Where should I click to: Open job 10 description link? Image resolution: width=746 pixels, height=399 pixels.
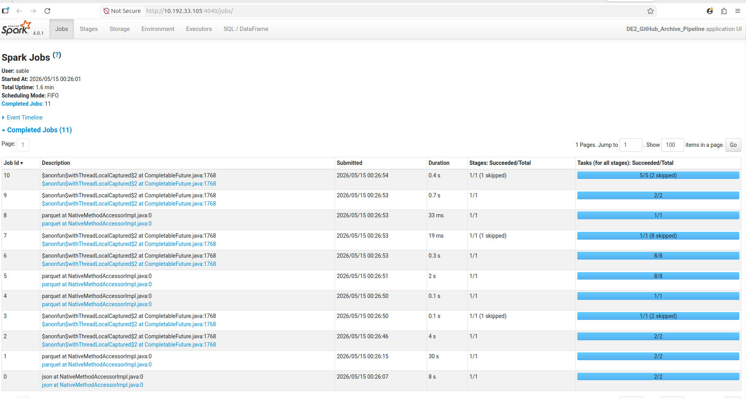(129, 184)
